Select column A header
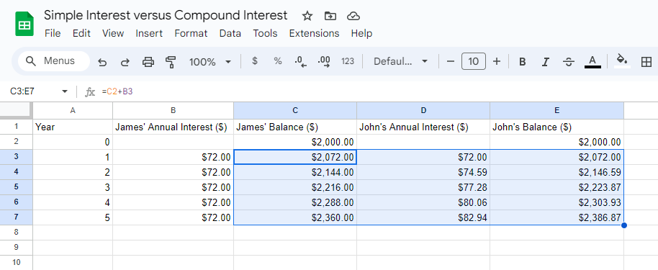Viewport: 658px width, 270px height. pyautogui.click(x=73, y=110)
